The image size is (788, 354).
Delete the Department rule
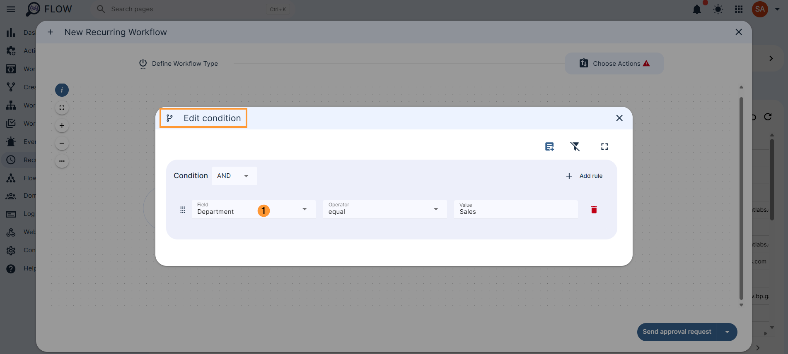point(594,210)
